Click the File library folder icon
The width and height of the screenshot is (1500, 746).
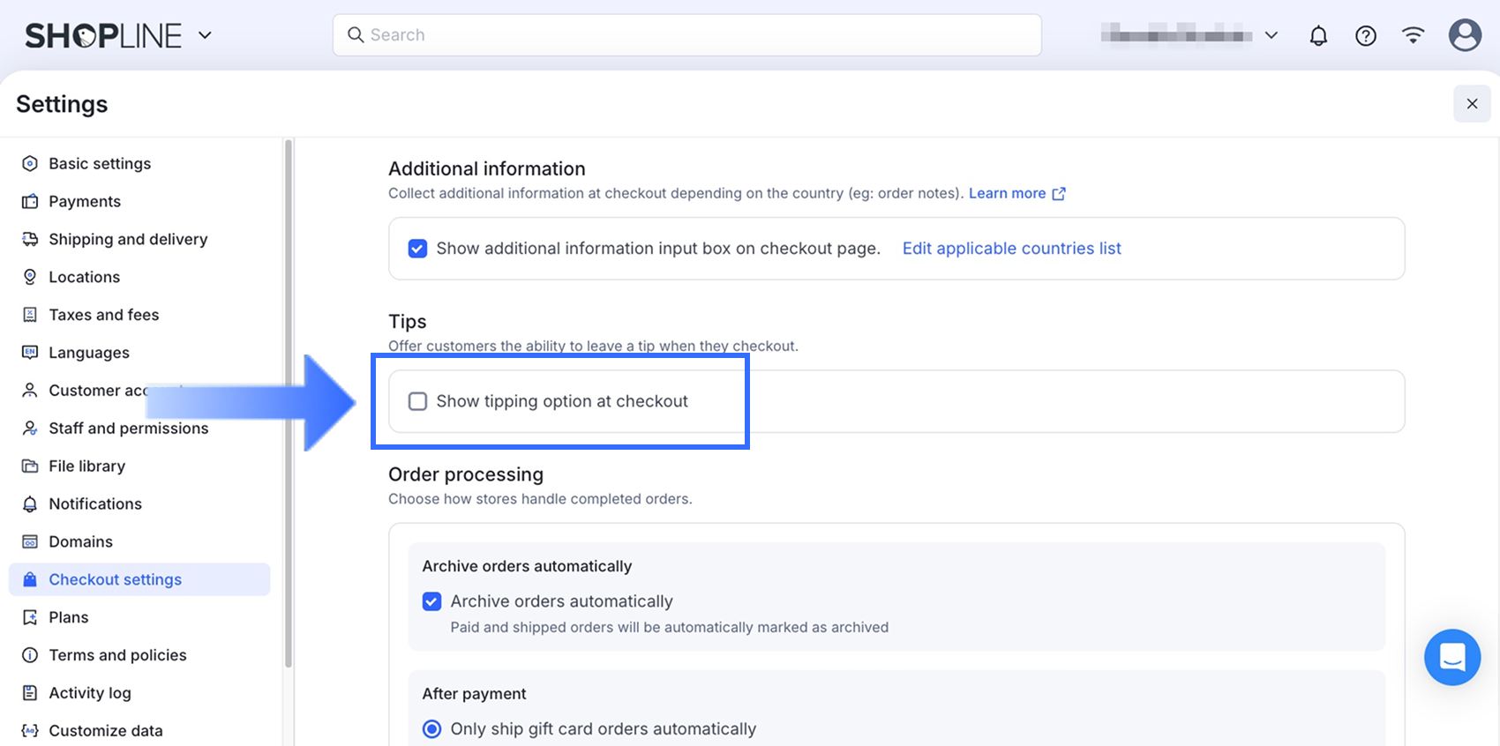(x=30, y=466)
